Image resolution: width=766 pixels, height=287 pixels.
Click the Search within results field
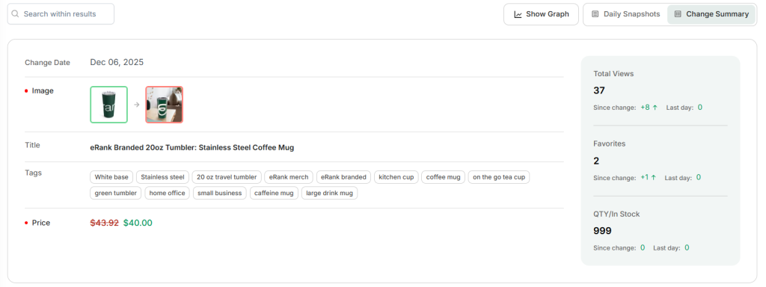(x=61, y=14)
